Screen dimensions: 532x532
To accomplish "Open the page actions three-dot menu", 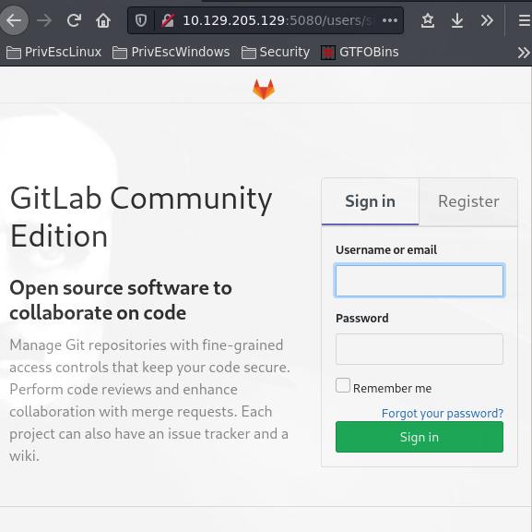I will pos(389,20).
